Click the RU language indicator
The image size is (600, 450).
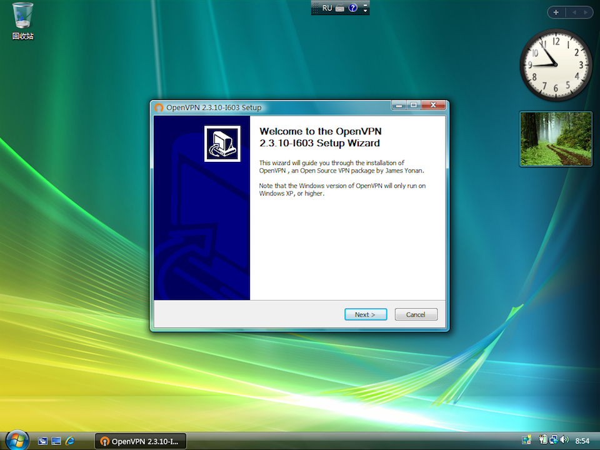(x=327, y=8)
